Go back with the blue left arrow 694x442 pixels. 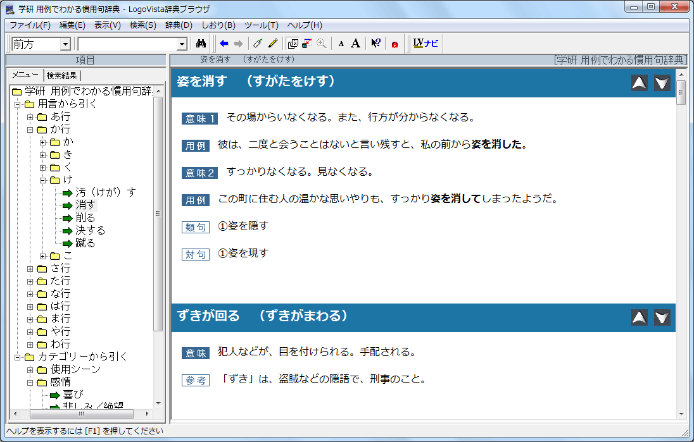click(x=224, y=44)
